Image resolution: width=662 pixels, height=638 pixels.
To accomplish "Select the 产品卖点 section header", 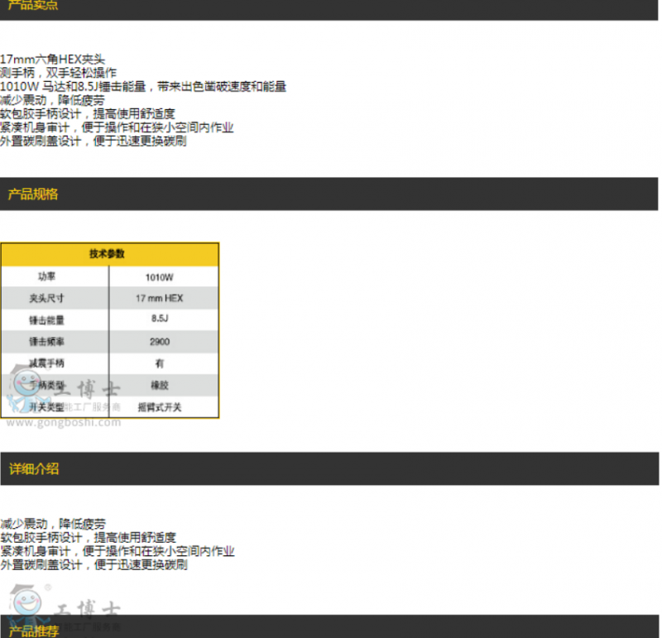I will (x=33, y=6).
